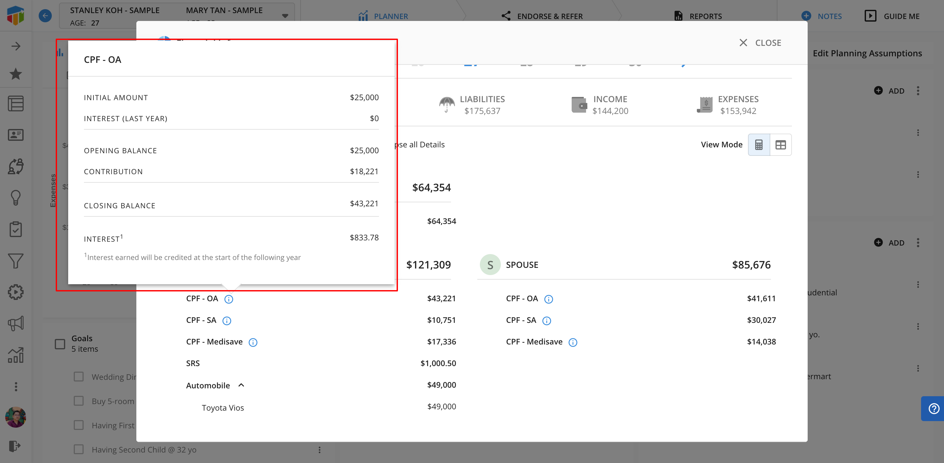
Task: Check the Goals checkbox
Action: tap(60, 344)
